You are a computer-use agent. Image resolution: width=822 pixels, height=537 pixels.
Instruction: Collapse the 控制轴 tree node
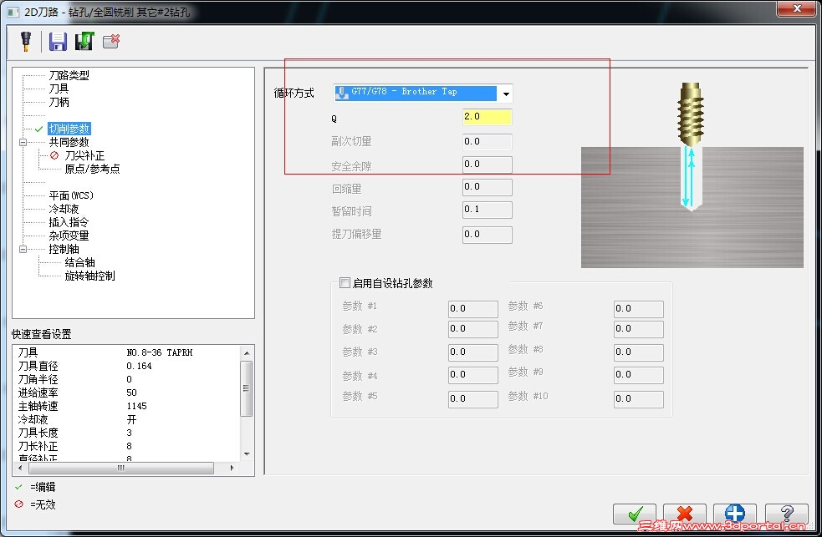[x=23, y=249]
